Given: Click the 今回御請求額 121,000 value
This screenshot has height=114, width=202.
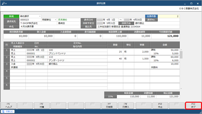Looking at the screenshot, I should pos(166,36).
